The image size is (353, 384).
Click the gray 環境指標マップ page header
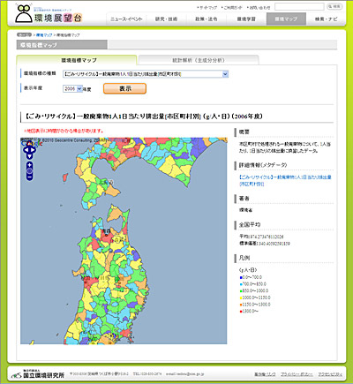[62, 45]
